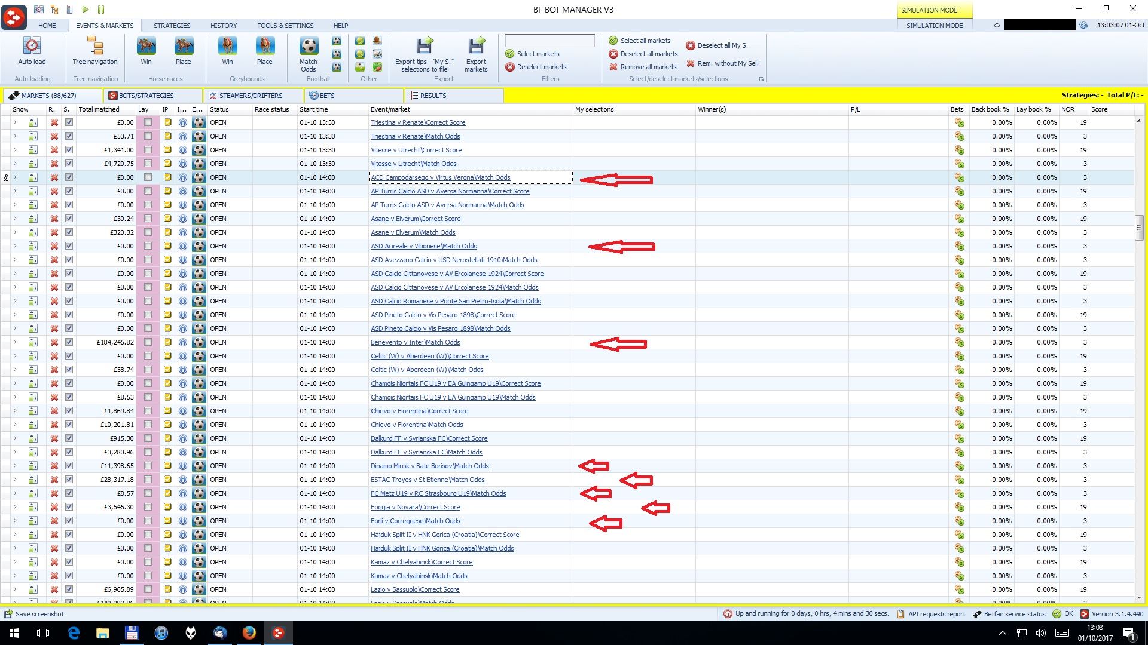Click Select all markets button
The width and height of the screenshot is (1148, 645).
pyautogui.click(x=640, y=41)
